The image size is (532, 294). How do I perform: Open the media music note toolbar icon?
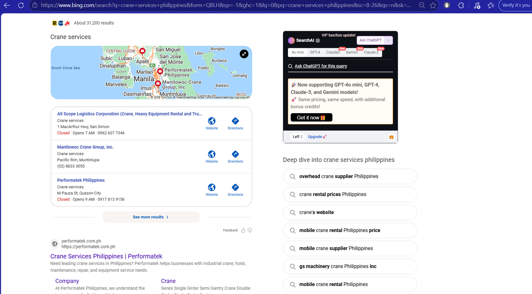point(477,5)
